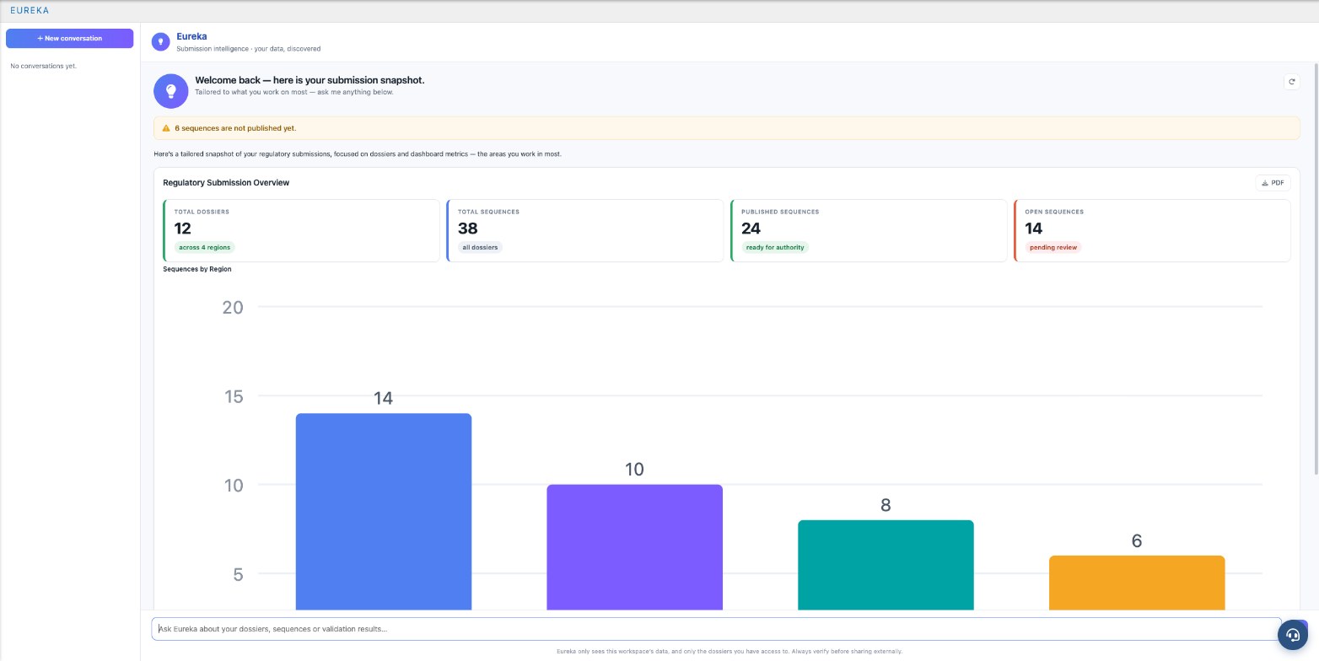Select the blue bar labeled 14

pos(384,512)
